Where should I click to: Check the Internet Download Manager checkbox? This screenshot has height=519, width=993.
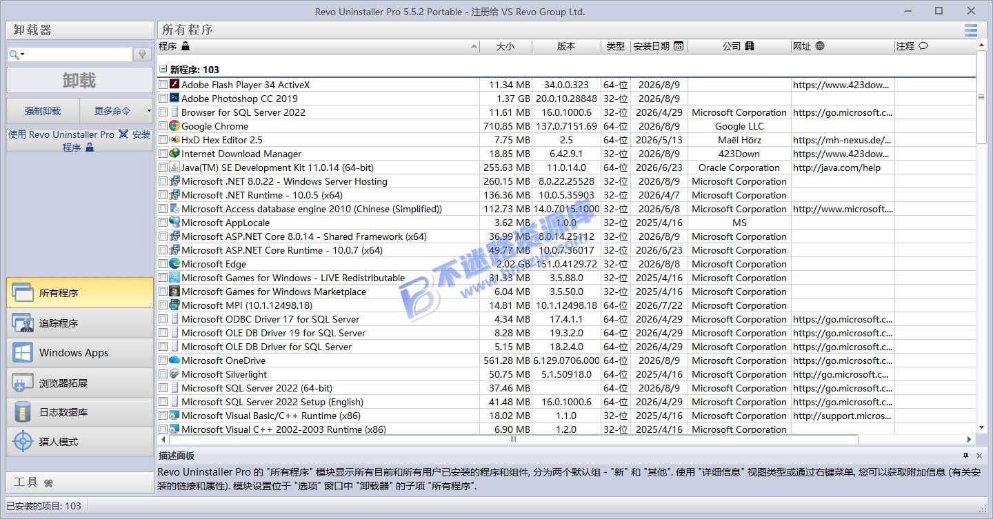(163, 154)
